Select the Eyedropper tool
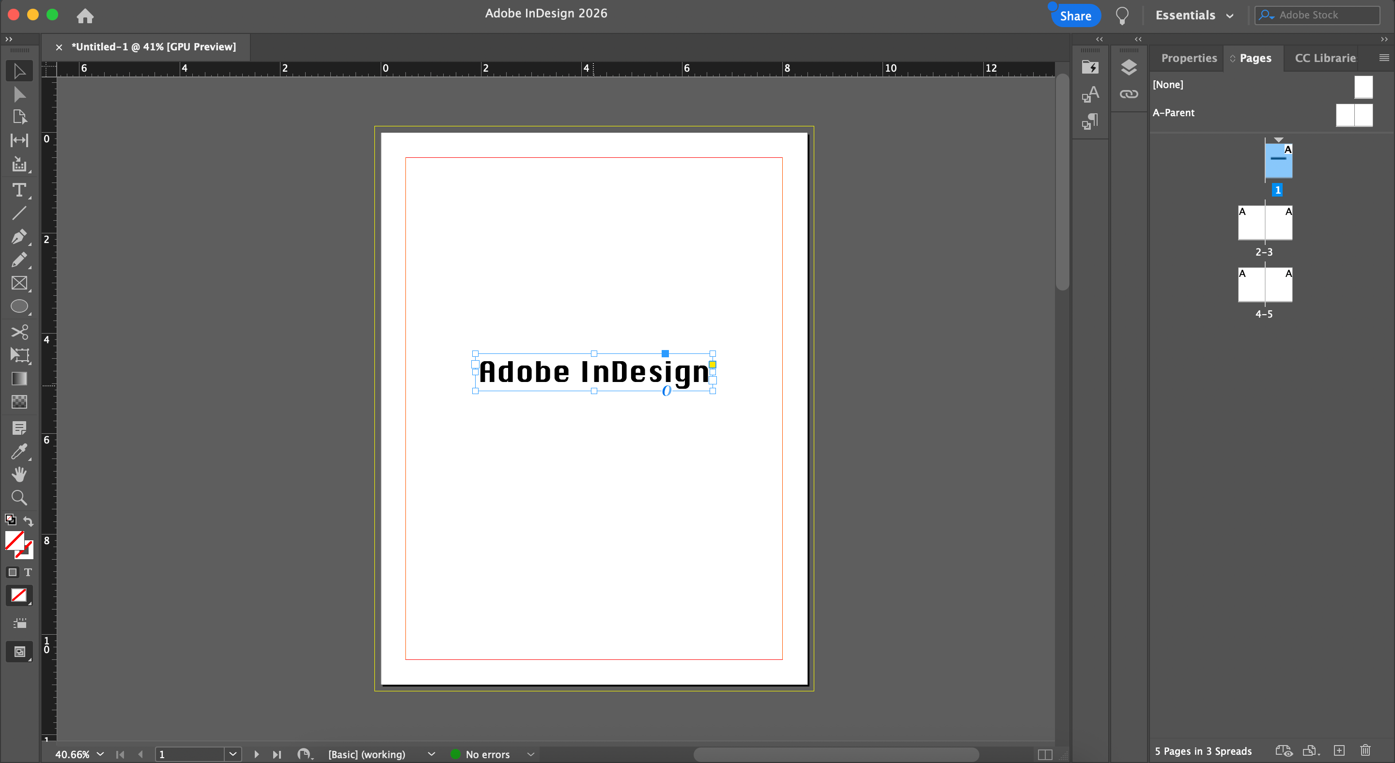 [19, 451]
